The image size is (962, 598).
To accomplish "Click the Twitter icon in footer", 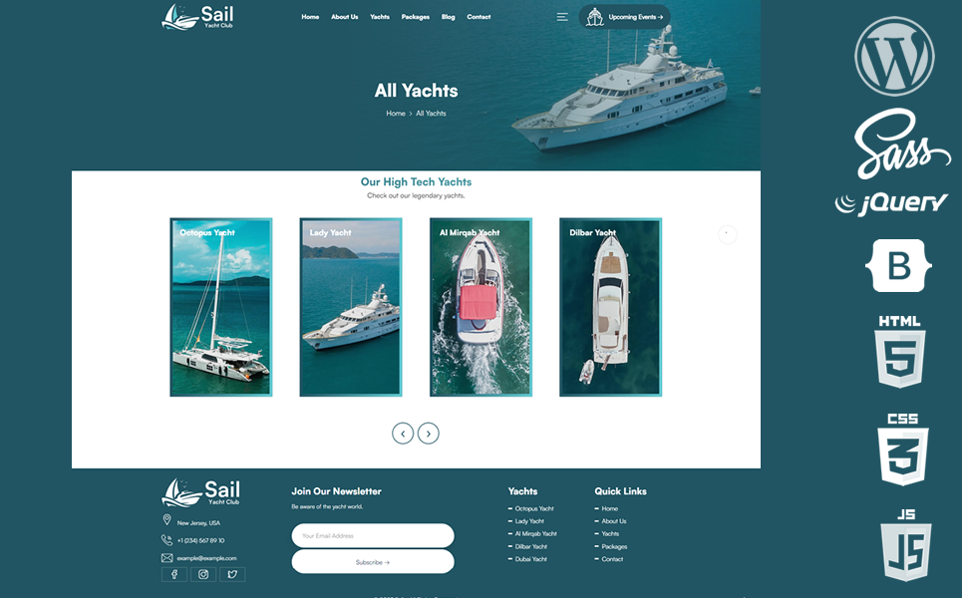I will coord(232,574).
